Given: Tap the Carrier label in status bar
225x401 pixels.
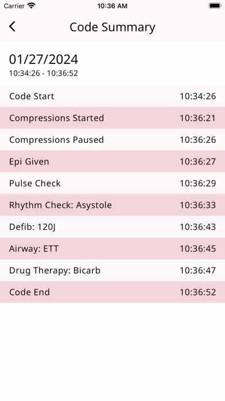Looking at the screenshot, I should coord(14,6).
